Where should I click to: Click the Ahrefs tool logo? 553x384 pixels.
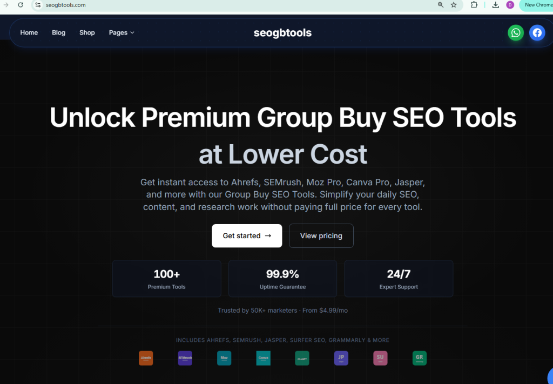[146, 358]
